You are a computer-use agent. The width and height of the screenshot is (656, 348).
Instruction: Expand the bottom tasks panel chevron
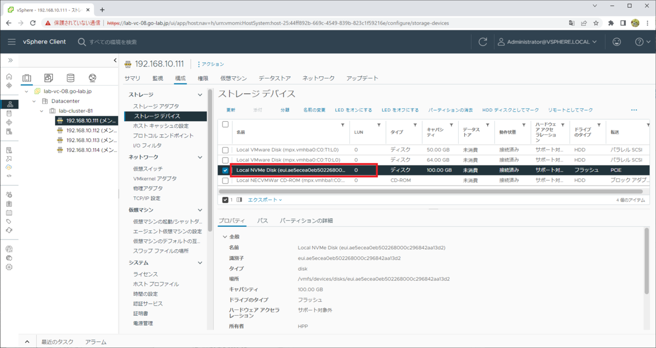(27, 342)
